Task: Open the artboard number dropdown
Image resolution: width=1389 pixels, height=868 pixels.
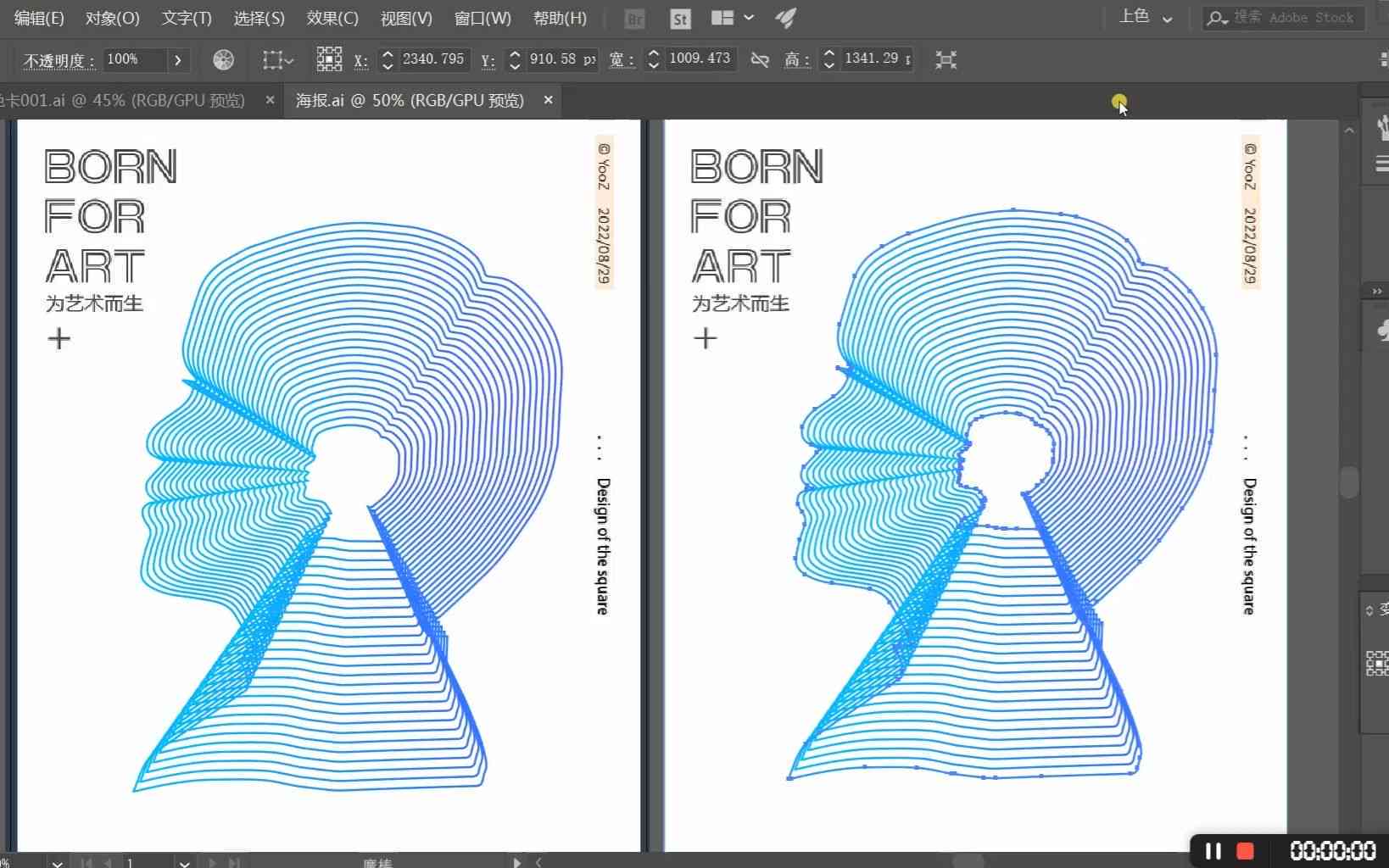Action: tap(184, 863)
